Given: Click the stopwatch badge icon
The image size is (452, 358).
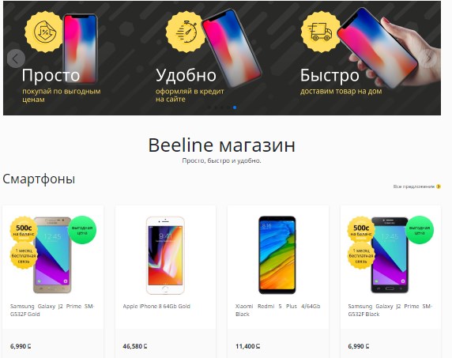Looking at the screenshot, I should tap(186, 32).
